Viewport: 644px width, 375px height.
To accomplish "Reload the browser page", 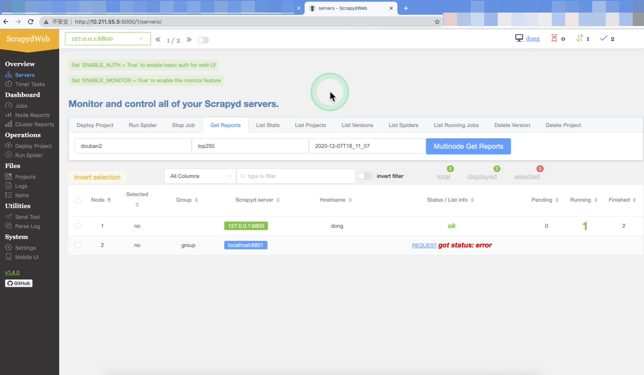I will tap(31, 22).
